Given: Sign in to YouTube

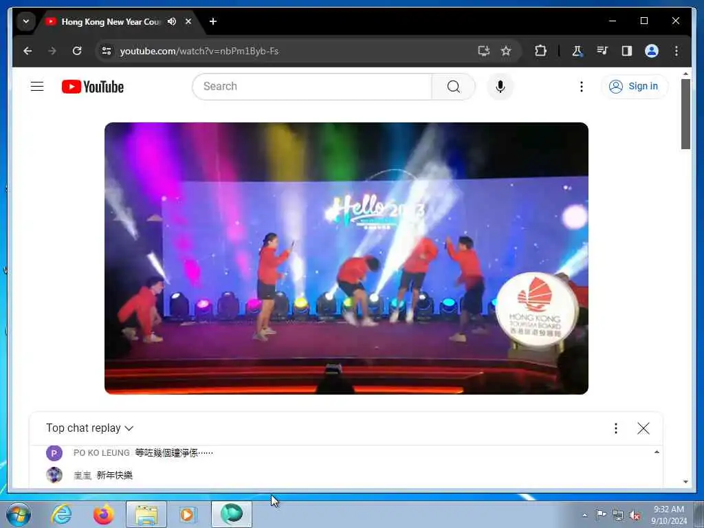Looking at the screenshot, I should (635, 86).
